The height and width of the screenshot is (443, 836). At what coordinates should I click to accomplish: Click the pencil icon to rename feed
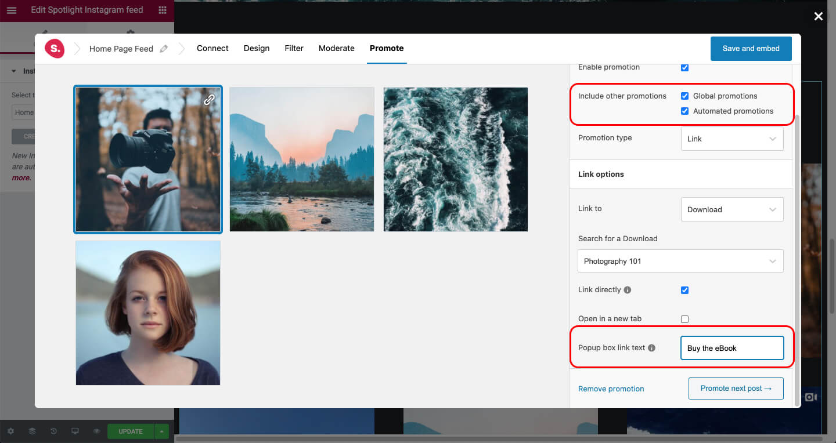pos(164,49)
